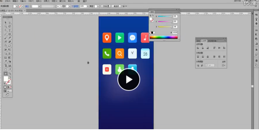Reset default fill and stroke in toolbox
Viewport: 259px width, 137px height.
pos(4,84)
